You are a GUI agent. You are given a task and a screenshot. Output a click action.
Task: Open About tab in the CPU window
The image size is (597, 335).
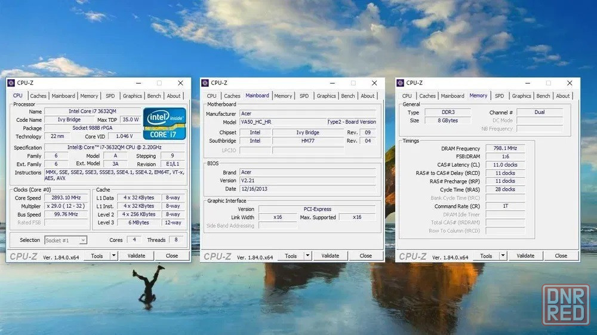pyautogui.click(x=174, y=96)
